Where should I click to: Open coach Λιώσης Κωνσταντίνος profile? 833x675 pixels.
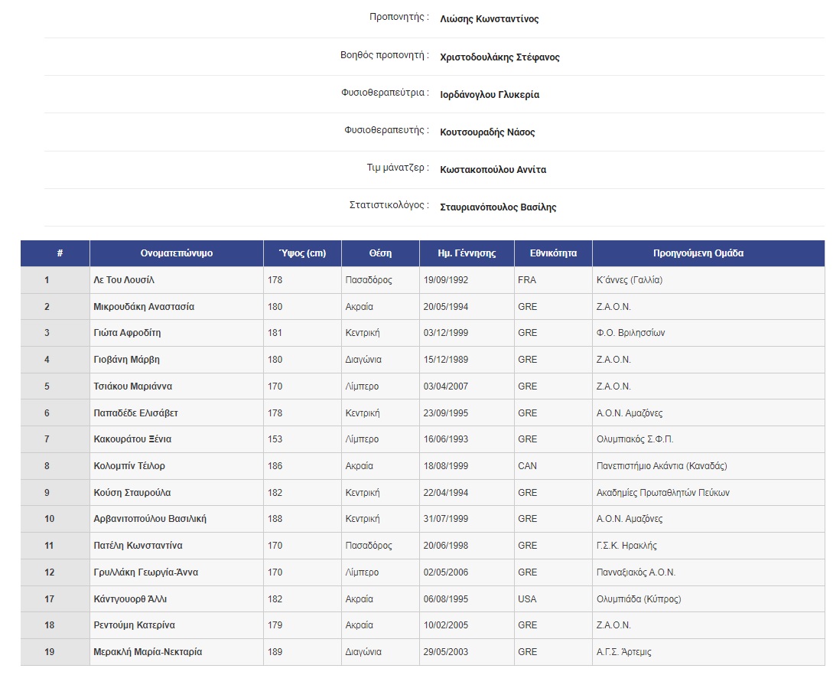[488, 19]
